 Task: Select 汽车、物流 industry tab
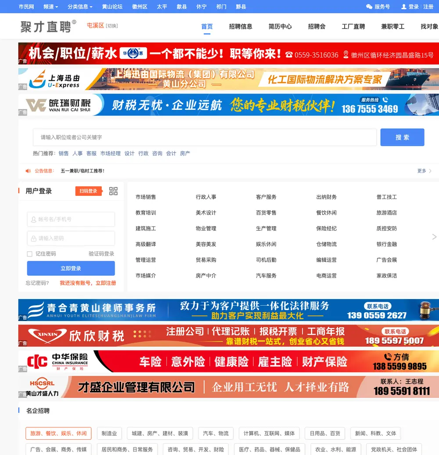click(216, 433)
